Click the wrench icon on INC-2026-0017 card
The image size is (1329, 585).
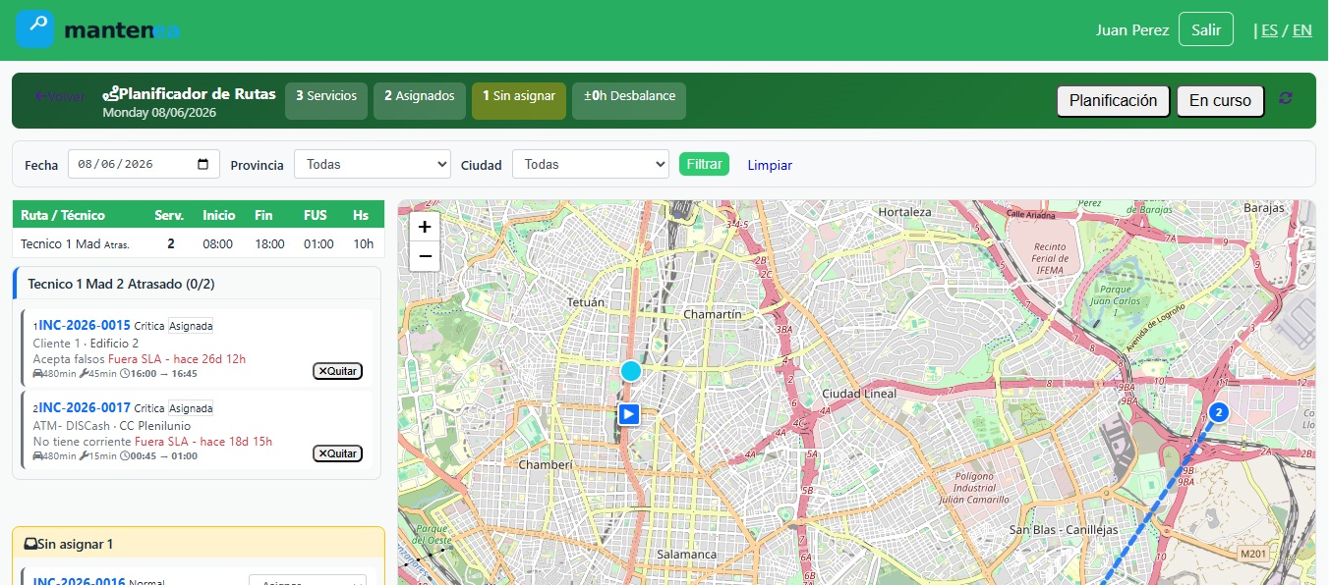coord(85,456)
